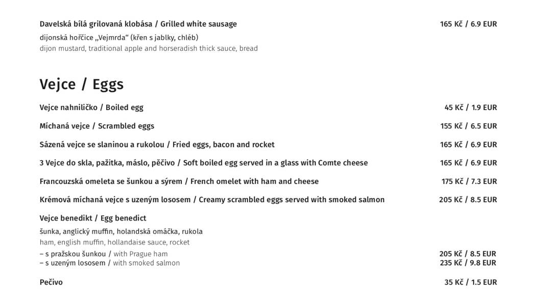
Task: Click the 35 Kč / 1.5 EUR price
Action: point(471,282)
